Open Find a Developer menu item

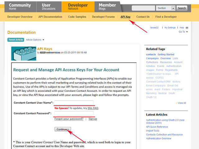[x=166, y=17]
